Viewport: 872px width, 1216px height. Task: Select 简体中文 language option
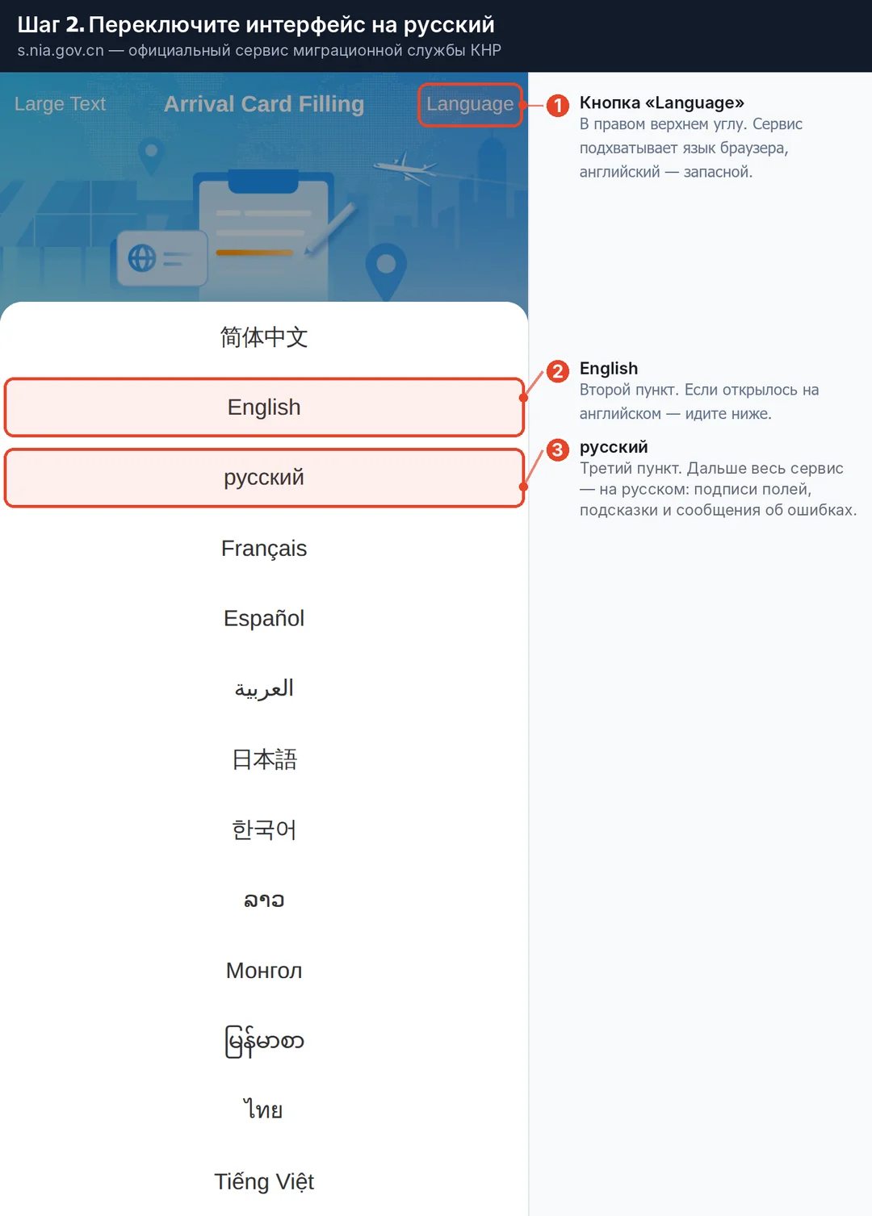[x=264, y=336]
